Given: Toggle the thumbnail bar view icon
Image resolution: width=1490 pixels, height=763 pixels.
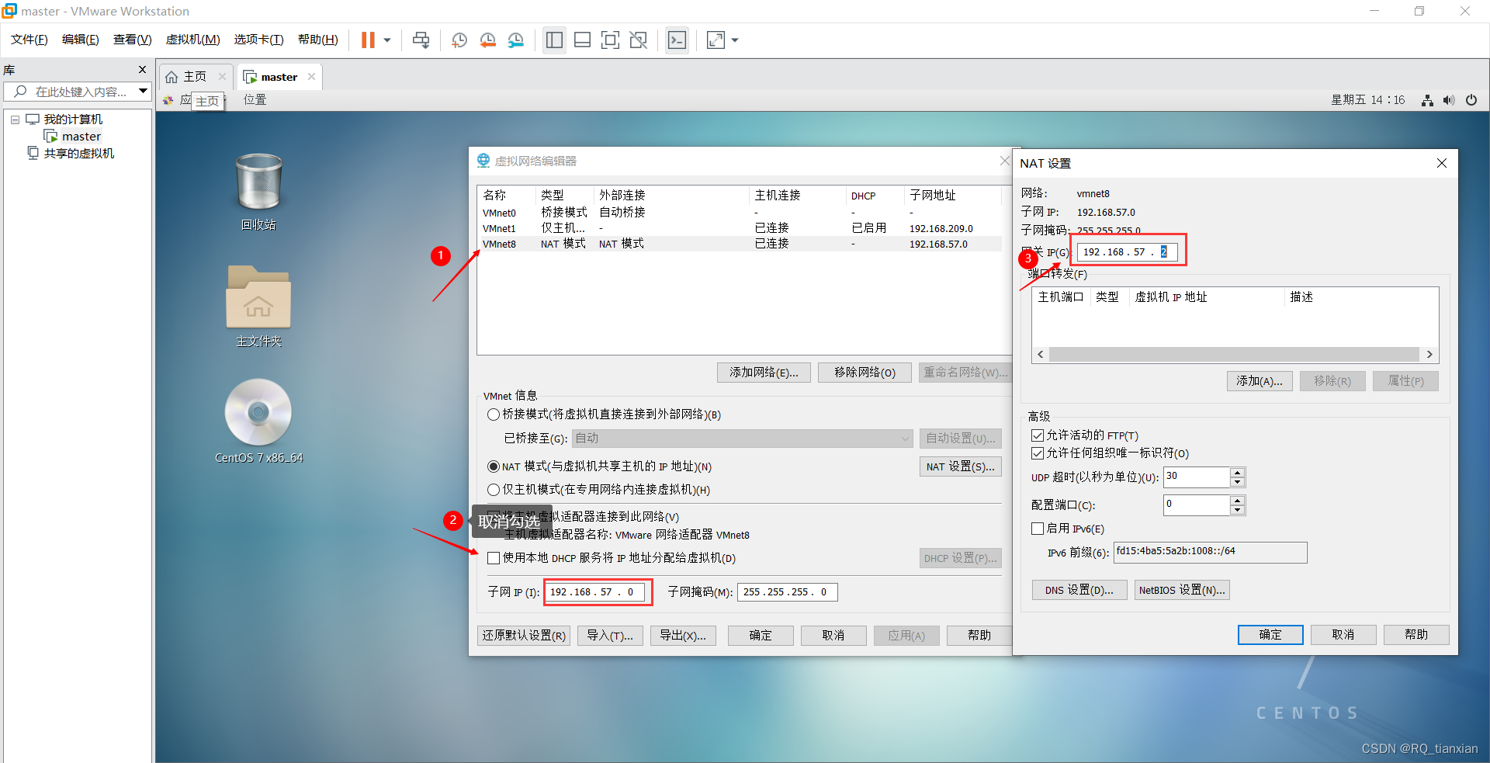Looking at the screenshot, I should tap(582, 40).
